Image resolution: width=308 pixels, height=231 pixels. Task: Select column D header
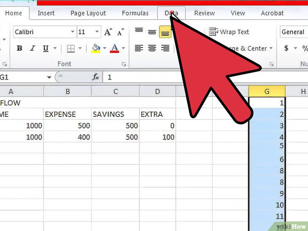pos(157,91)
